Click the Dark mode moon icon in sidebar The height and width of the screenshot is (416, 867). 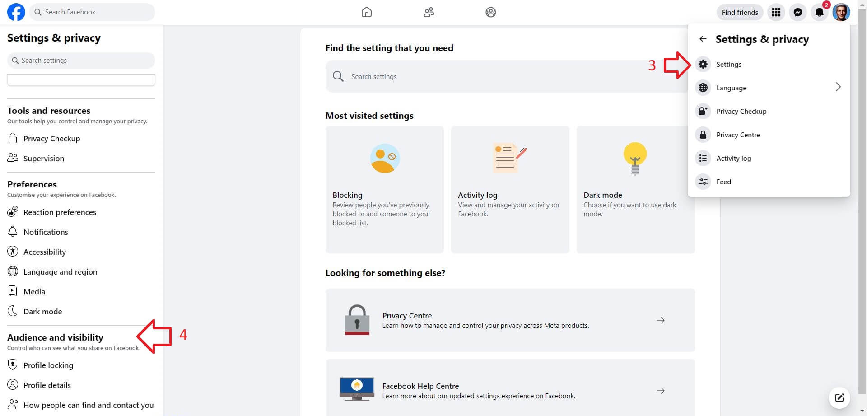[x=13, y=311]
